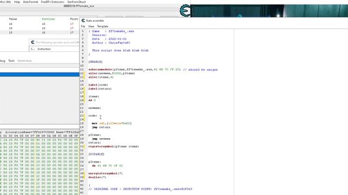Open the GenFromStruct menu
The height and width of the screenshot is (195, 348).
77,2
